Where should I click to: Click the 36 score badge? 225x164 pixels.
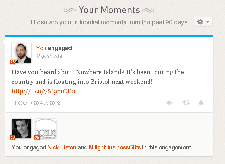[x=37, y=137]
